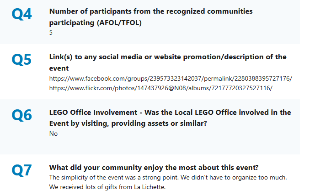This screenshot has height=195, width=315.
Task: Select the LEGO Office Involvement question heading
Action: [x=170, y=118]
